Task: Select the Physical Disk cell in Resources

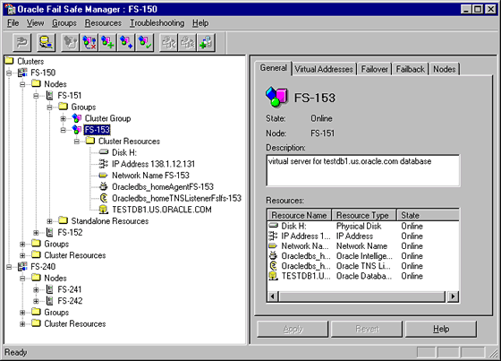Action: tap(359, 226)
